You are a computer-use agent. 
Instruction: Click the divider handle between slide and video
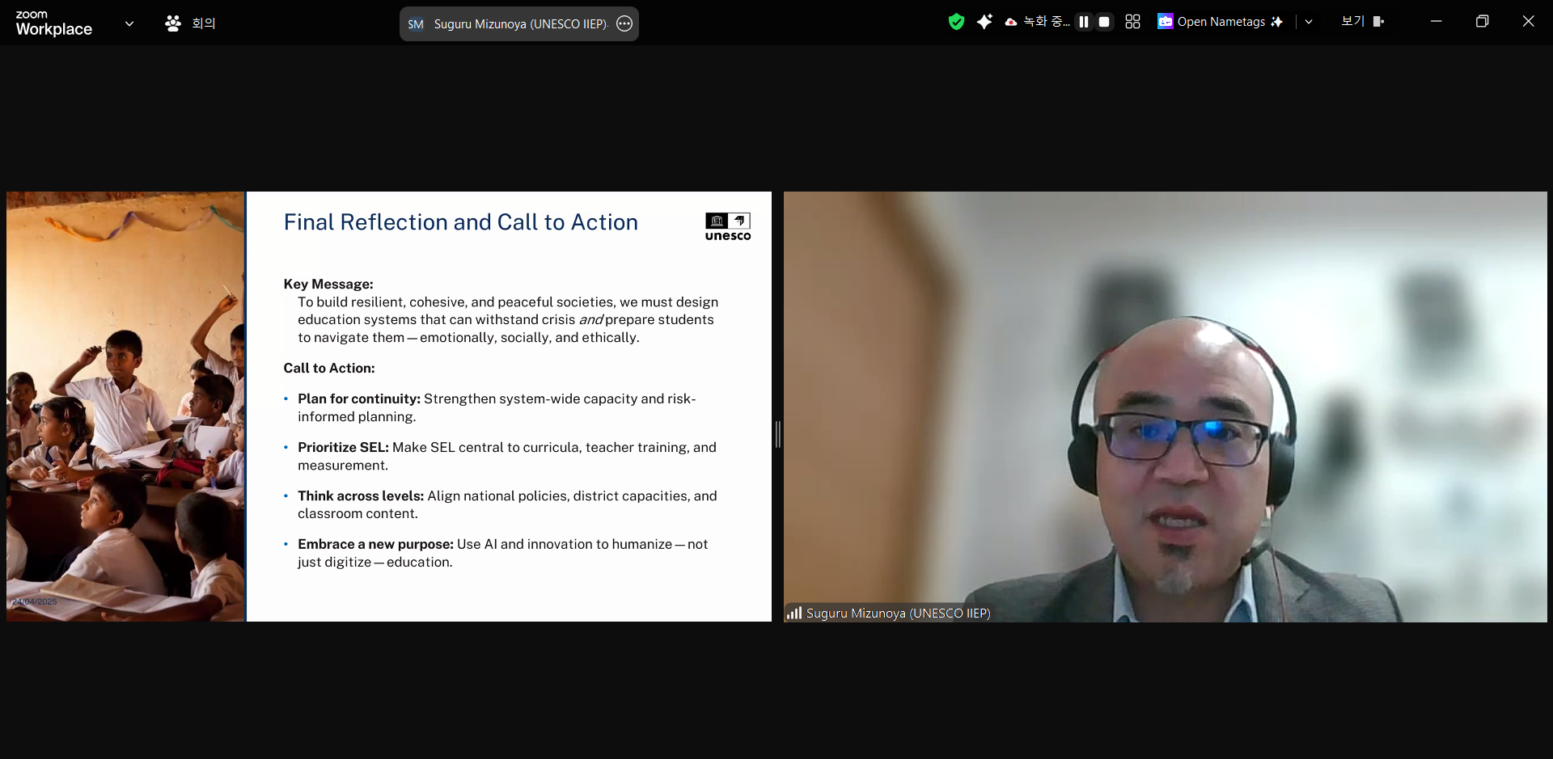(777, 434)
